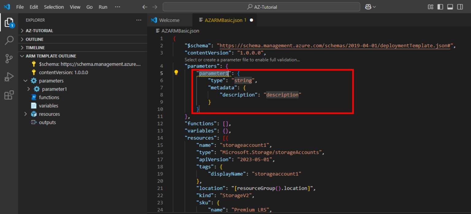Expand the resources node in outline

point(25,114)
